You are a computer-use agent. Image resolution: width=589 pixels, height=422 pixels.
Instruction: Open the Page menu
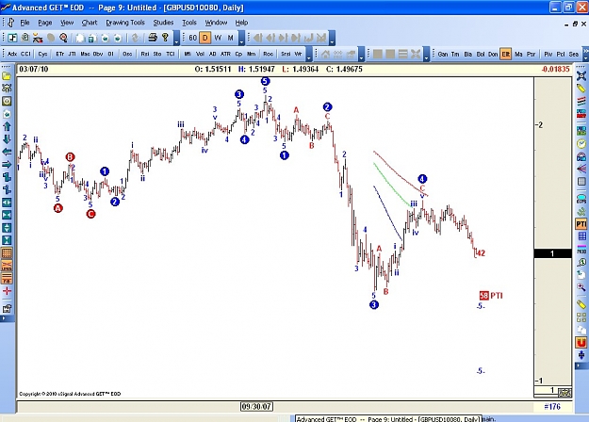tap(44, 23)
